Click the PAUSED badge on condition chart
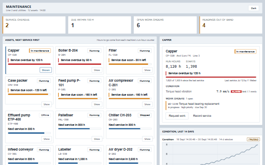Viewport: 265px width, 165px height. pos(253,139)
